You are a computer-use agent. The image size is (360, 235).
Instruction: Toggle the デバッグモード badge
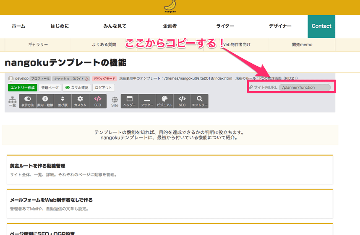(104, 79)
